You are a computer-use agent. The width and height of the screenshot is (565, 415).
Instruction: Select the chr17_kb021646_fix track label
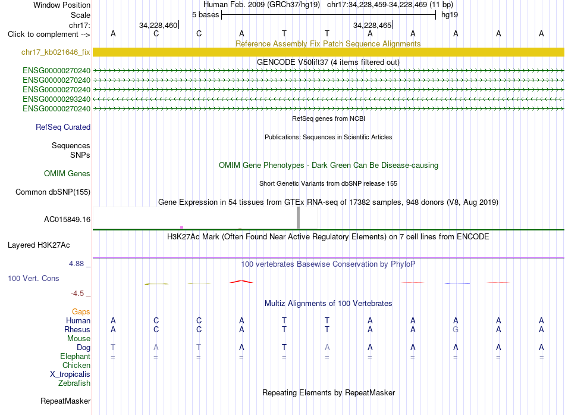[x=55, y=52]
